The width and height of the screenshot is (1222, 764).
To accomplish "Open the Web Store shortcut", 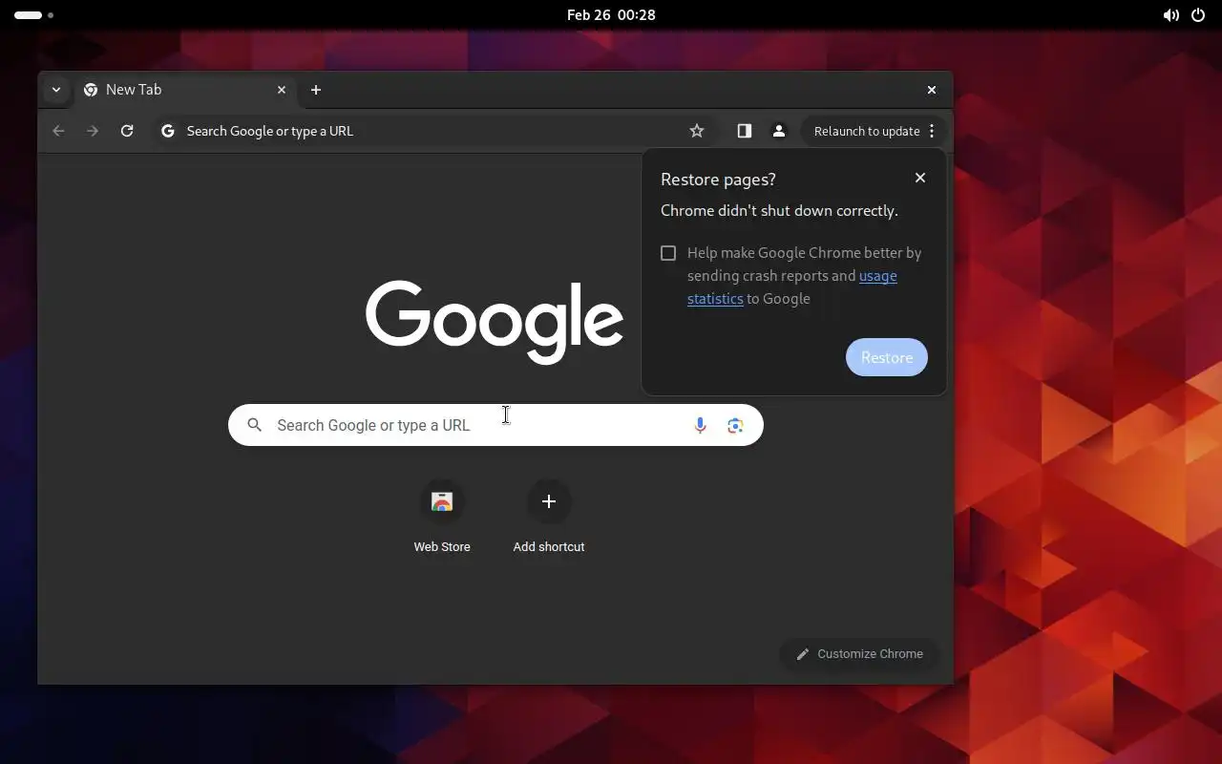I will pos(442,517).
